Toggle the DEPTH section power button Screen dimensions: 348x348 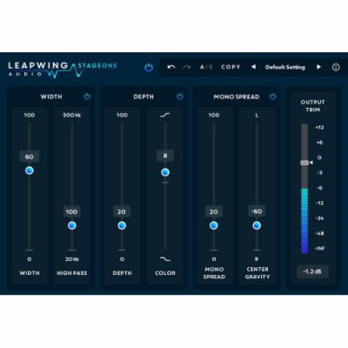point(180,97)
